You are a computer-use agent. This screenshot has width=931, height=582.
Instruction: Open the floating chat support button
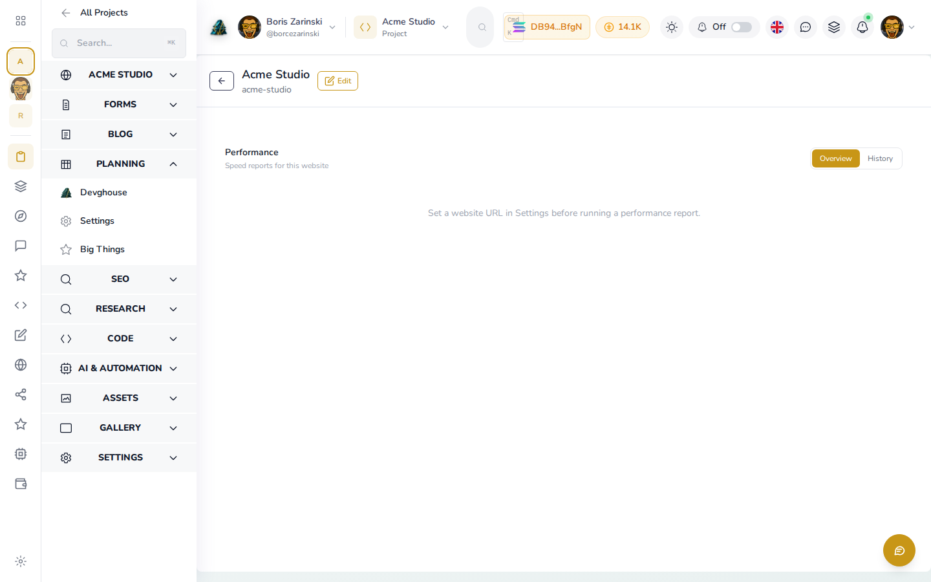tap(899, 550)
